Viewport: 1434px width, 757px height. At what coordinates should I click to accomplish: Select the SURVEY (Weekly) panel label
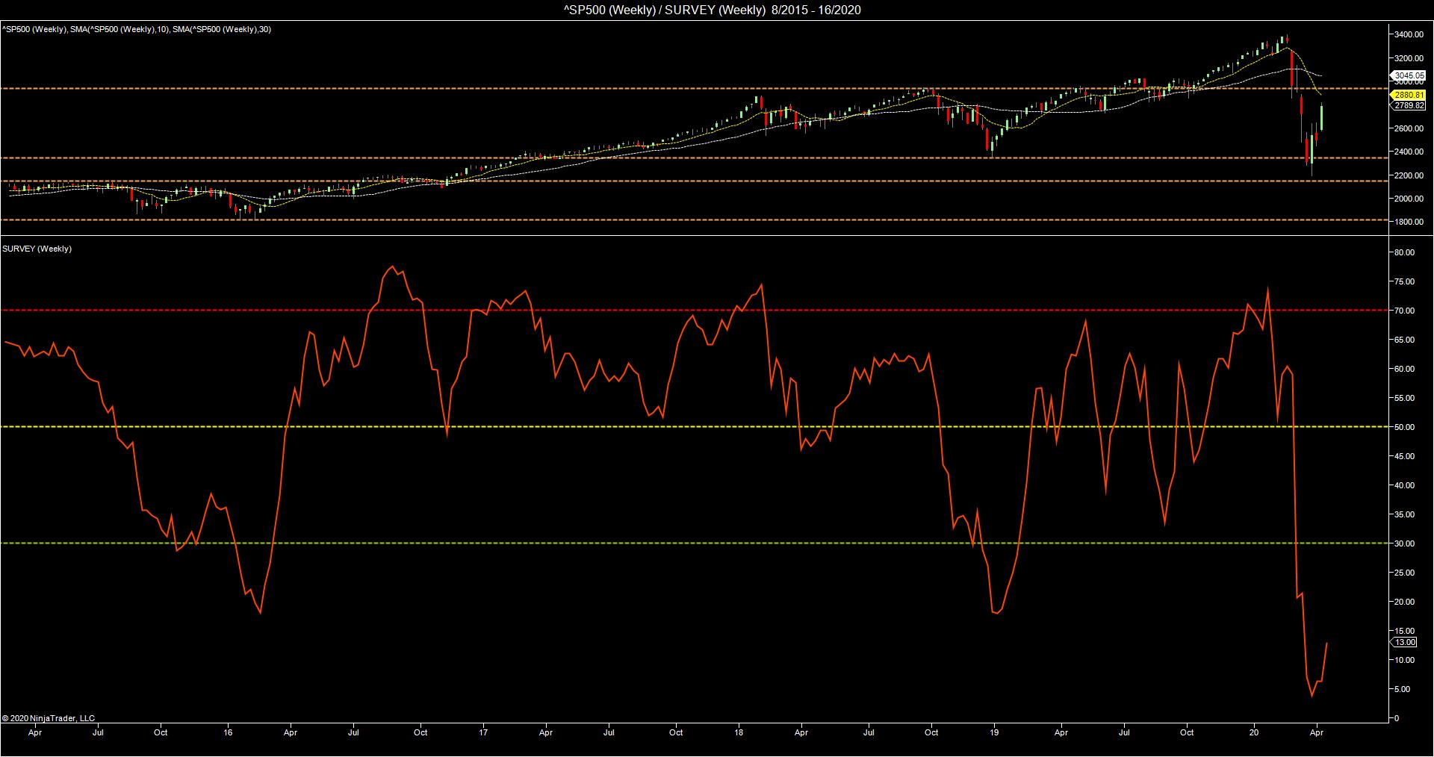pyautogui.click(x=37, y=249)
